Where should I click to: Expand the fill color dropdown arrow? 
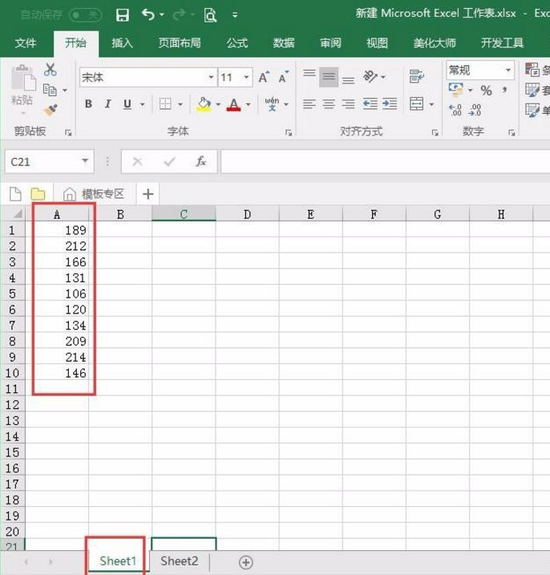[218, 104]
